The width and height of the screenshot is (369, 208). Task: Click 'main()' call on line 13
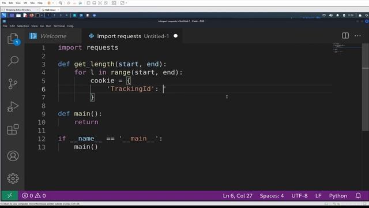tap(86, 147)
